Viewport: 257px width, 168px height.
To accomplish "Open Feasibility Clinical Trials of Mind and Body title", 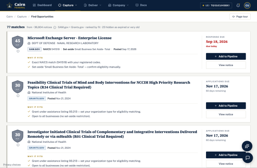I will click(109, 85).
